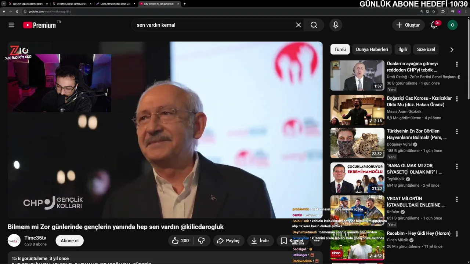Click the İndir download button
470x264 pixels.
pos(260,241)
